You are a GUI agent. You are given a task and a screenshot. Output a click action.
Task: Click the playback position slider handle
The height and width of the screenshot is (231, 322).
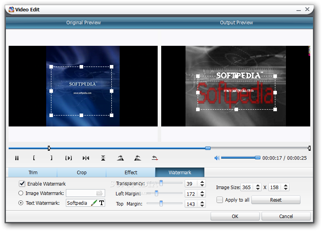pyautogui.click(x=208, y=148)
